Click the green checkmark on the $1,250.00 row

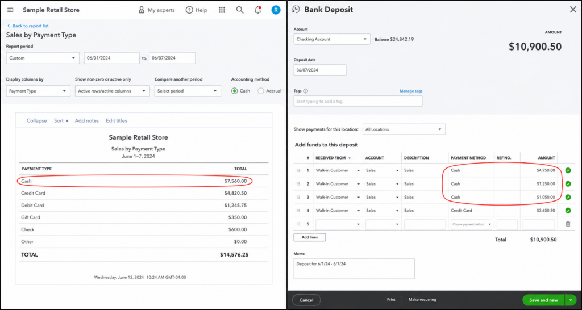pos(568,184)
